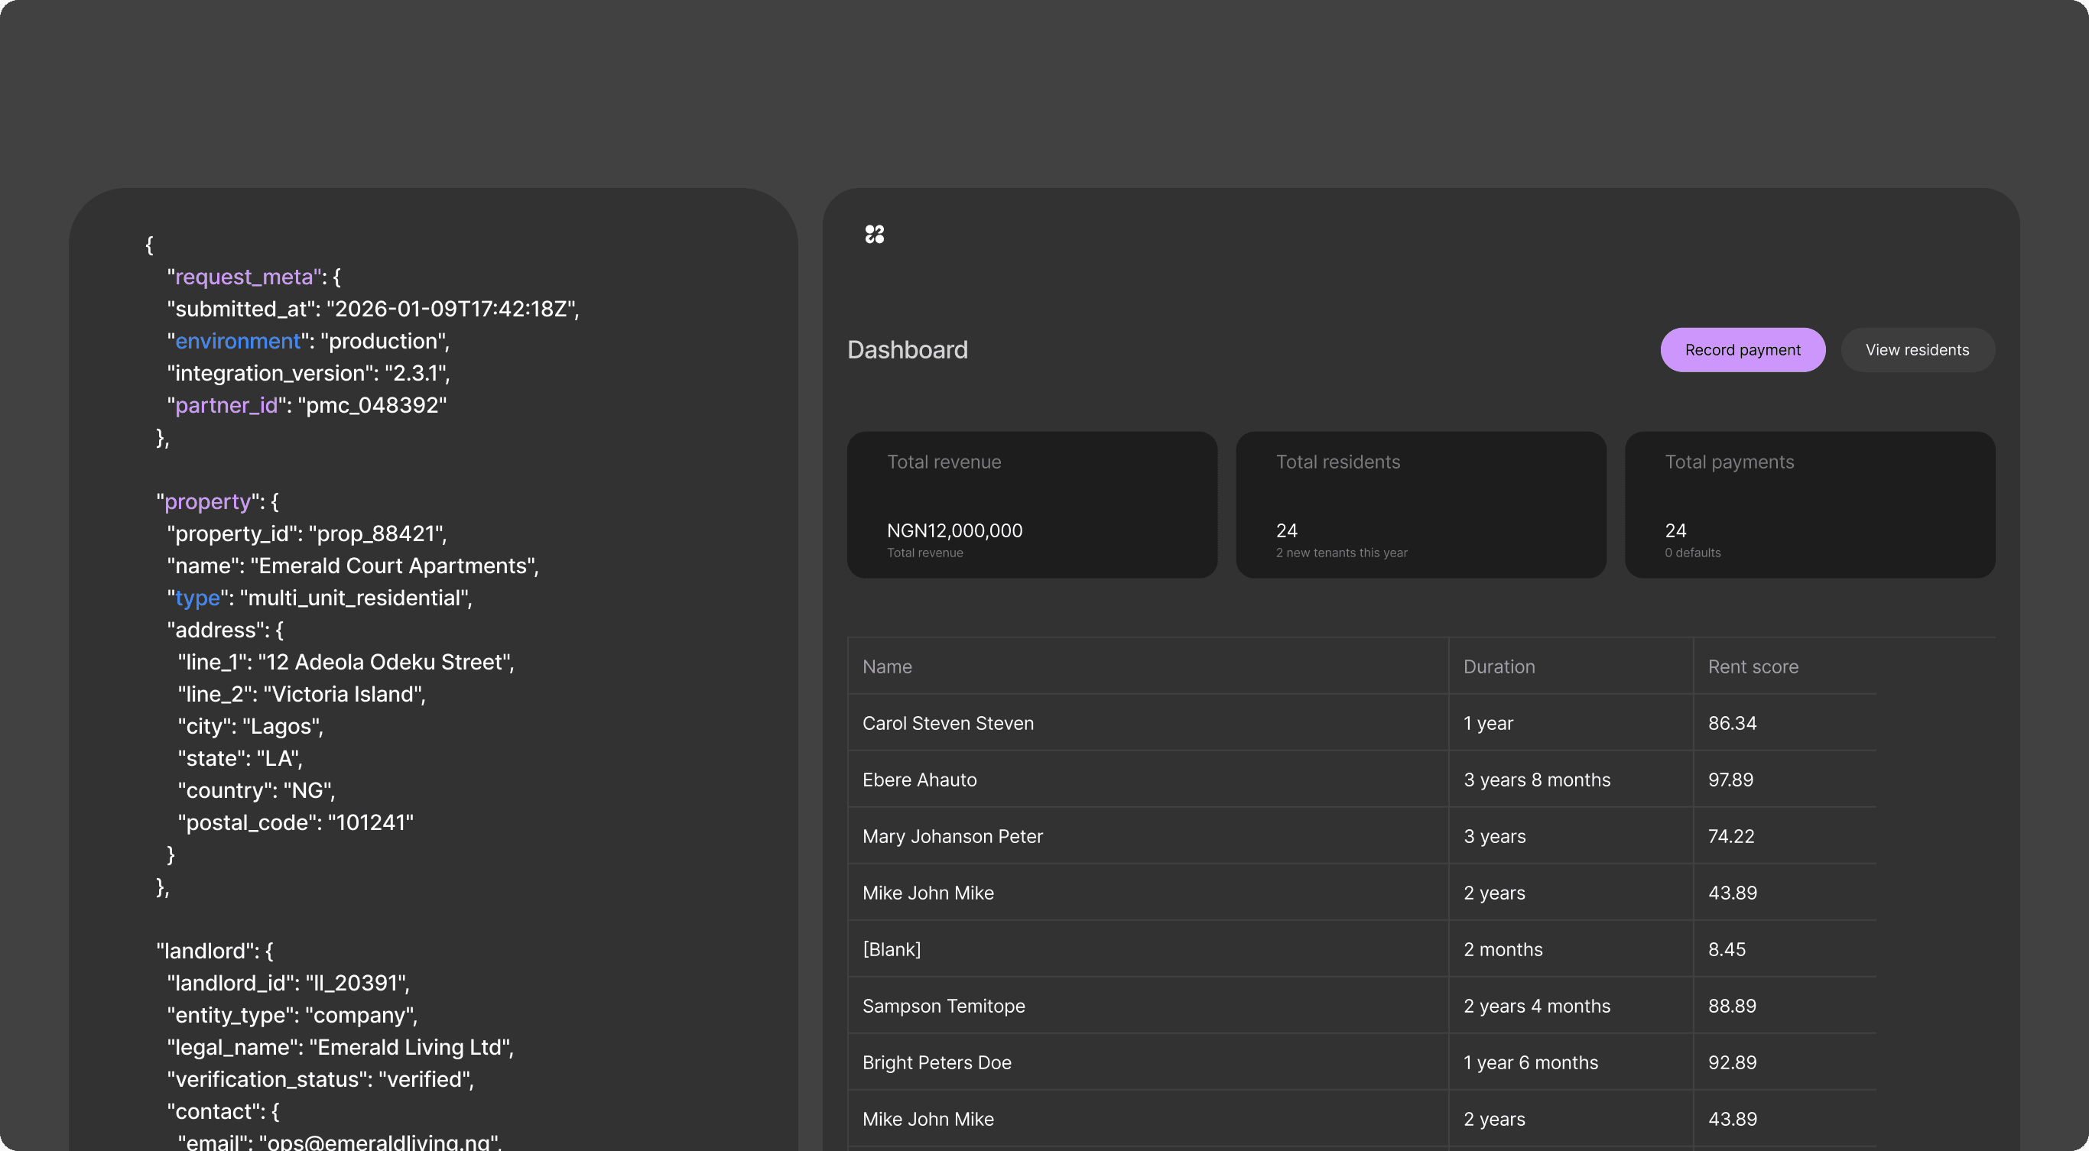This screenshot has width=2089, height=1151.
Task: Select the Total revenue card
Action: click(1032, 504)
